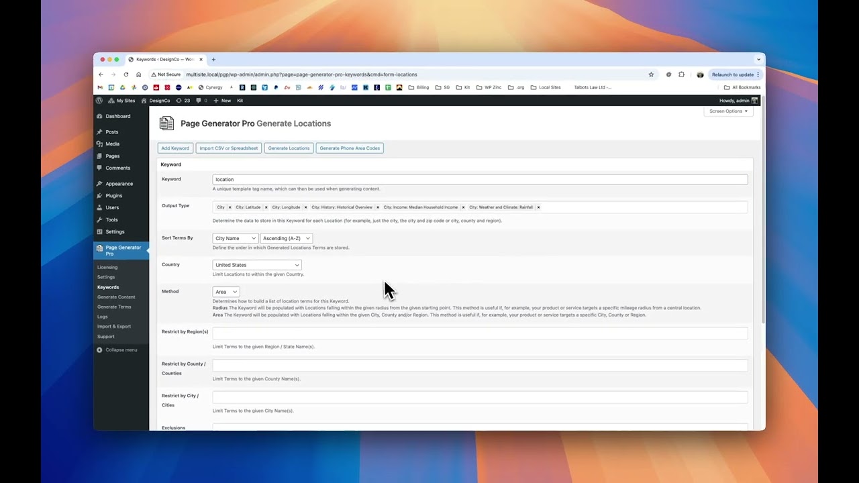
Task: Show the tab search chevron menu
Action: [x=758, y=60]
